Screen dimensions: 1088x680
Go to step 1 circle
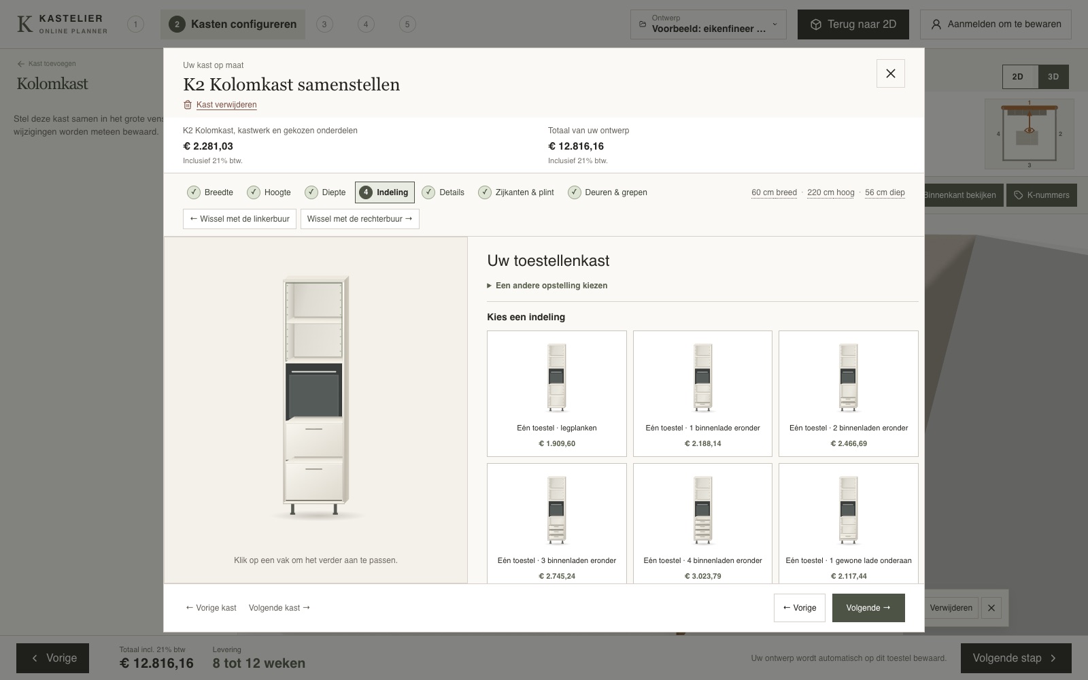point(135,24)
